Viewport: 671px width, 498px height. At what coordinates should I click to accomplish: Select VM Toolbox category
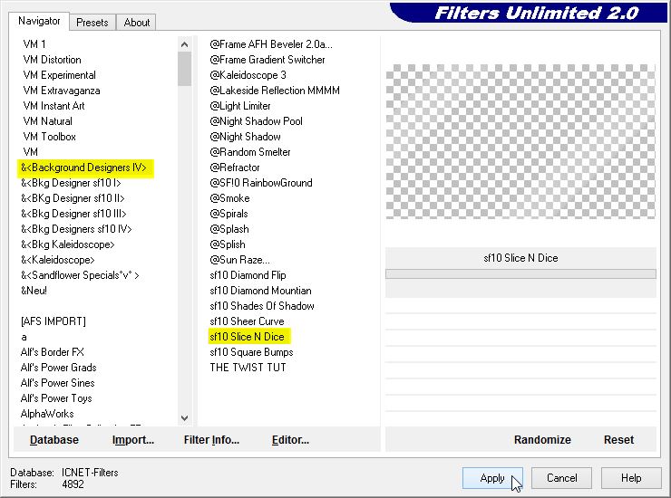click(x=49, y=137)
